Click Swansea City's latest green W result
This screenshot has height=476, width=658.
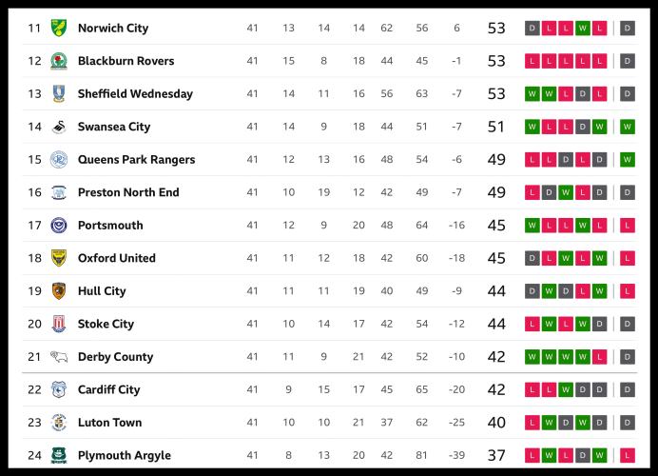[628, 127]
